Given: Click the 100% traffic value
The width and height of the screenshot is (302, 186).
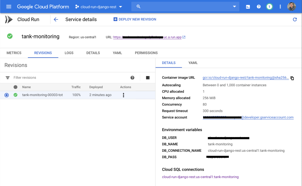Looking at the screenshot, I should tap(77, 95).
